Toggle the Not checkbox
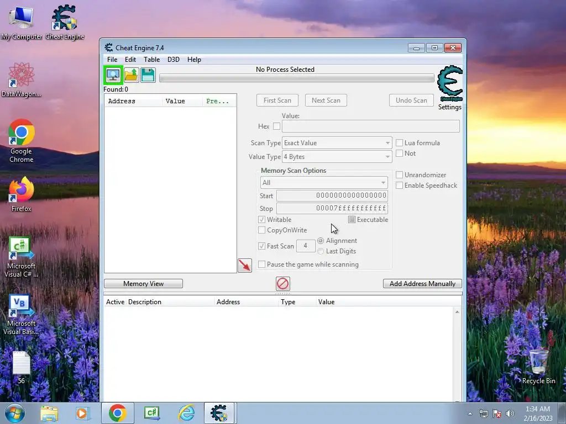The image size is (566, 424). pos(399,153)
